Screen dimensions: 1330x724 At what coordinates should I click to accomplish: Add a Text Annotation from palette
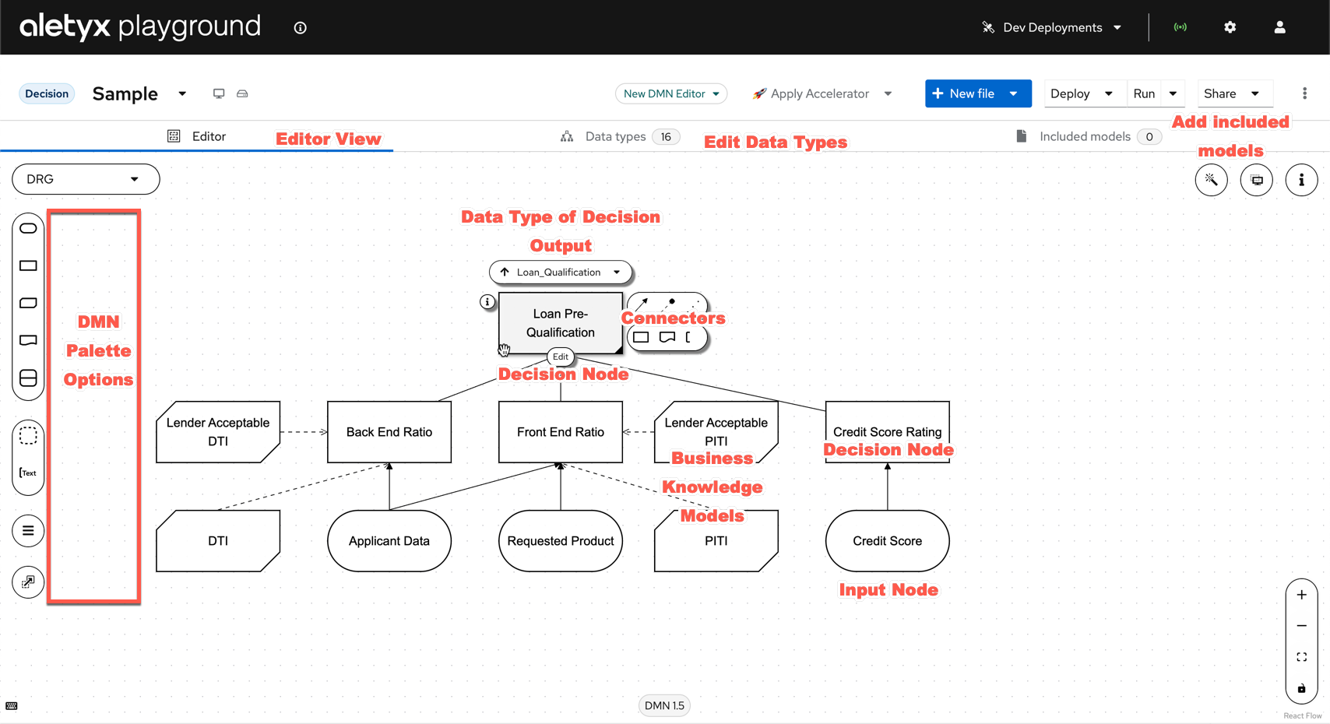pos(28,473)
